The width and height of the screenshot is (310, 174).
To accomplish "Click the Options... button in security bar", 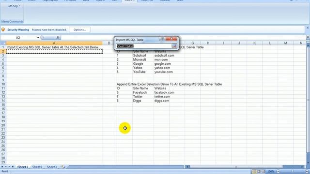I will tap(79, 30).
